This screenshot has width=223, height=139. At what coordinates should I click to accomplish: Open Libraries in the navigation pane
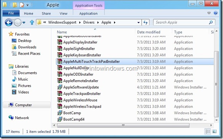point(22,66)
